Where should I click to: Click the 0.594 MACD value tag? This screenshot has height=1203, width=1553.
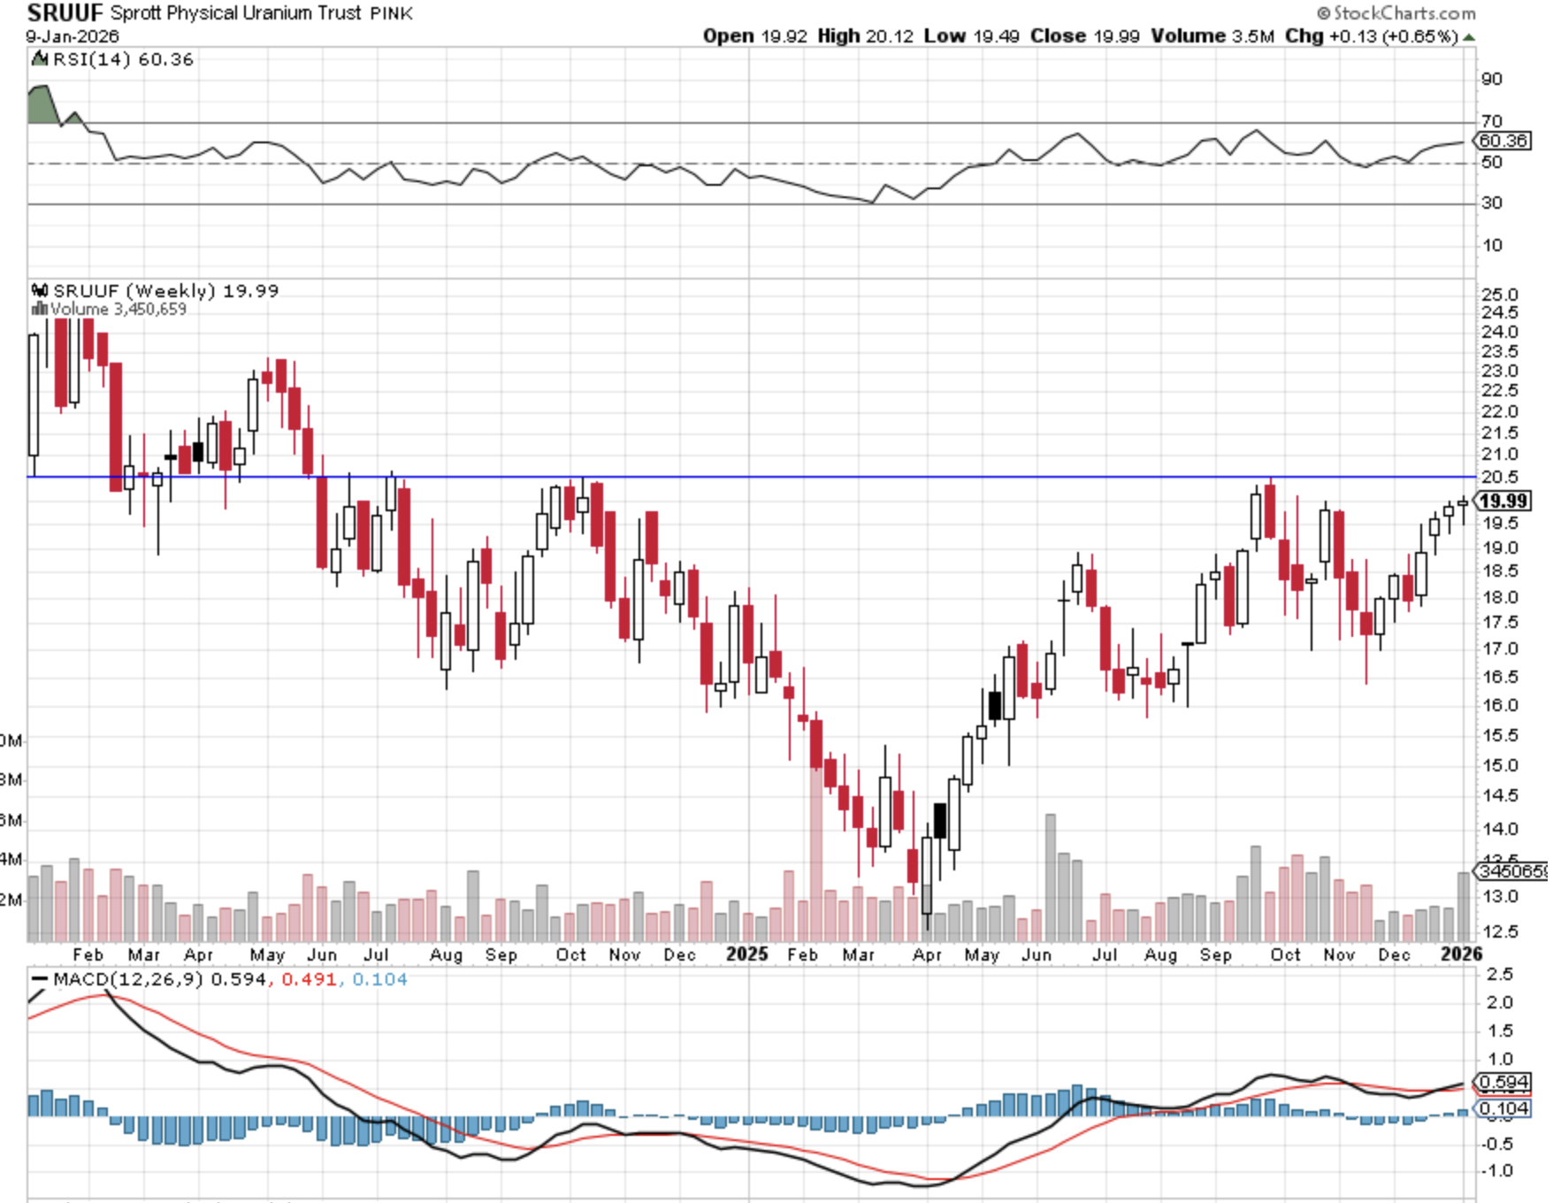point(1503,1083)
